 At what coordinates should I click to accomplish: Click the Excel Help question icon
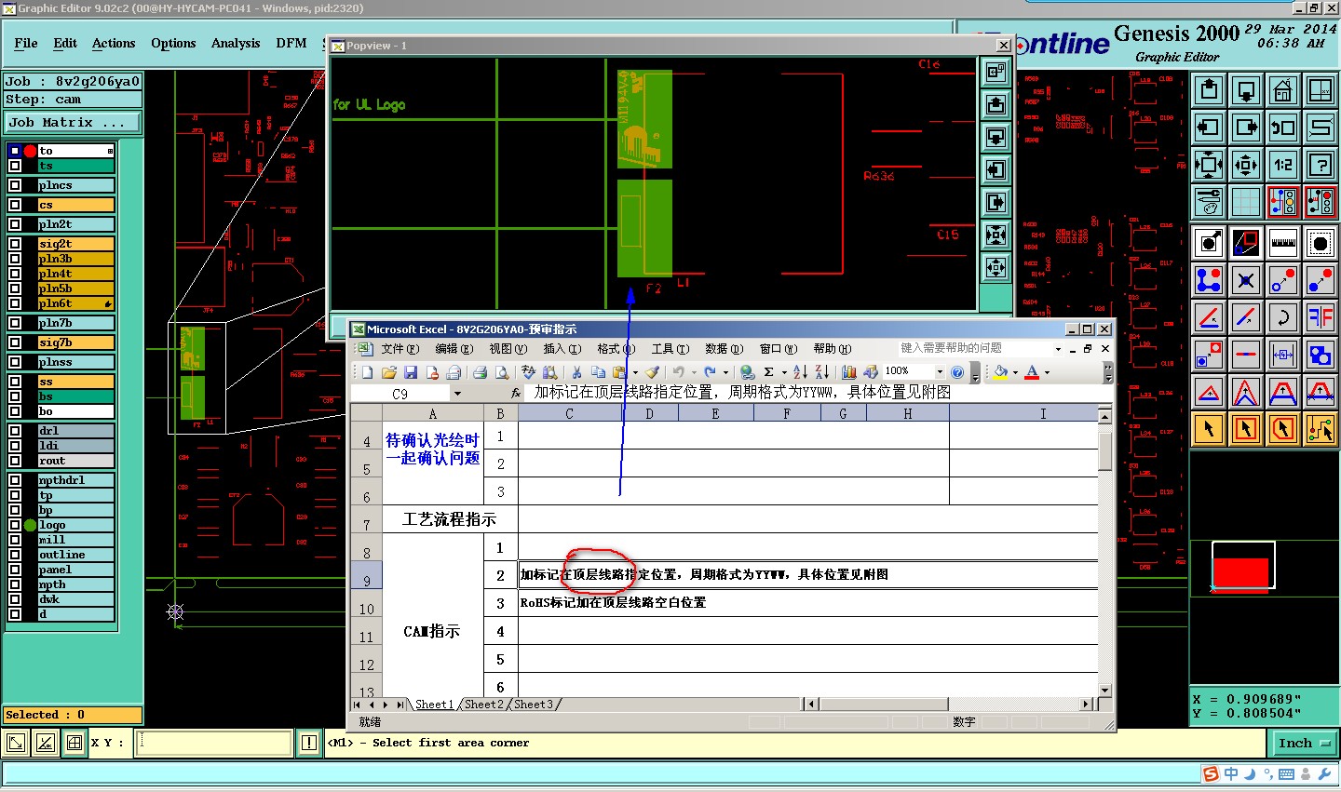pos(956,372)
